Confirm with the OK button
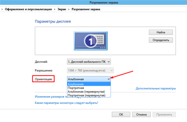The image size is (187, 122). (121, 115)
